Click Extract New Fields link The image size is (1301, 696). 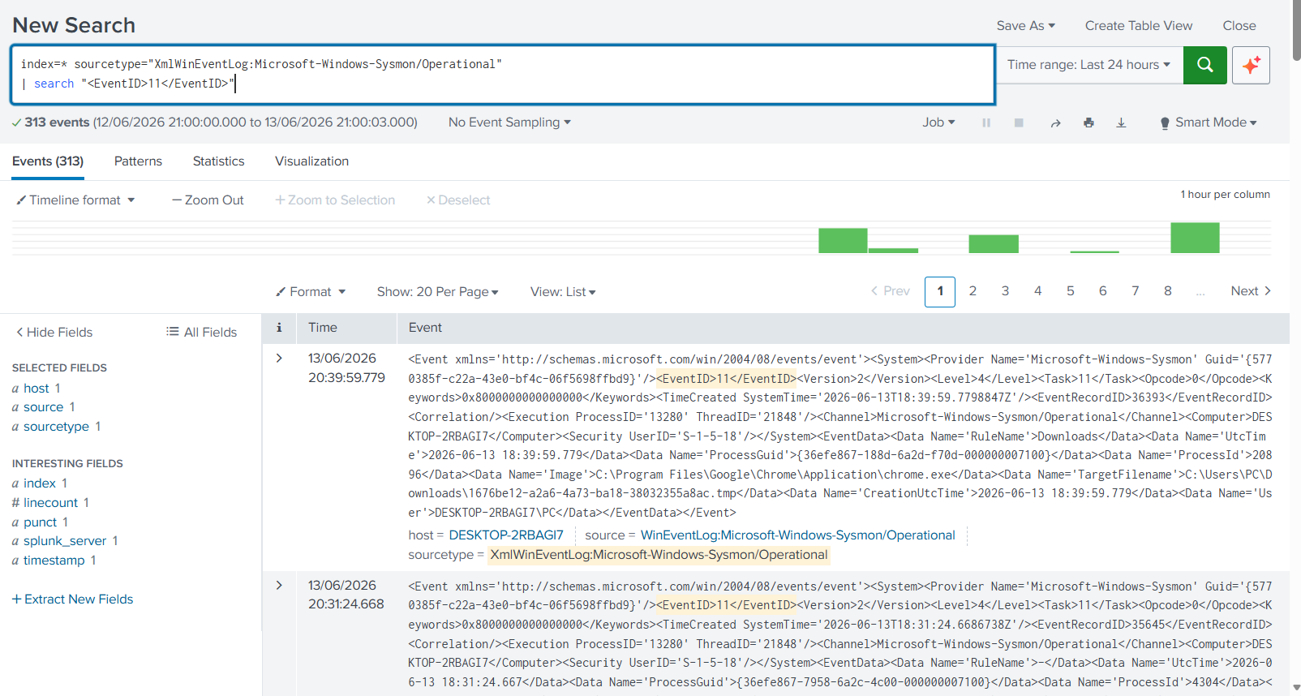point(73,599)
